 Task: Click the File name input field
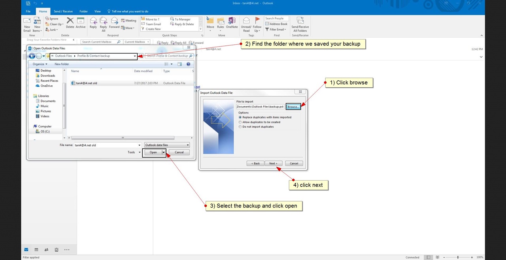pos(108,145)
